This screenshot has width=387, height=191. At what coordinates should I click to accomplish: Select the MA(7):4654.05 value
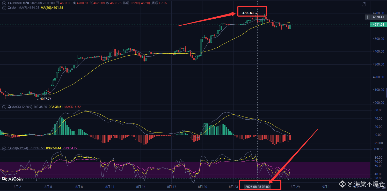point(29,8)
